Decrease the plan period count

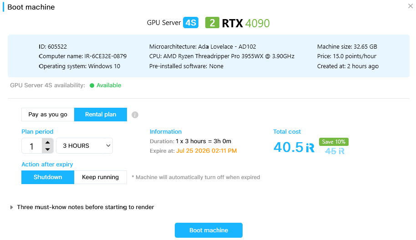[x=47, y=150]
